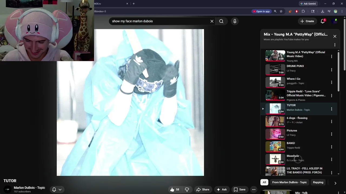Open options for TUTOR playlist entry
Screen dimensions: 346x194
331,109
